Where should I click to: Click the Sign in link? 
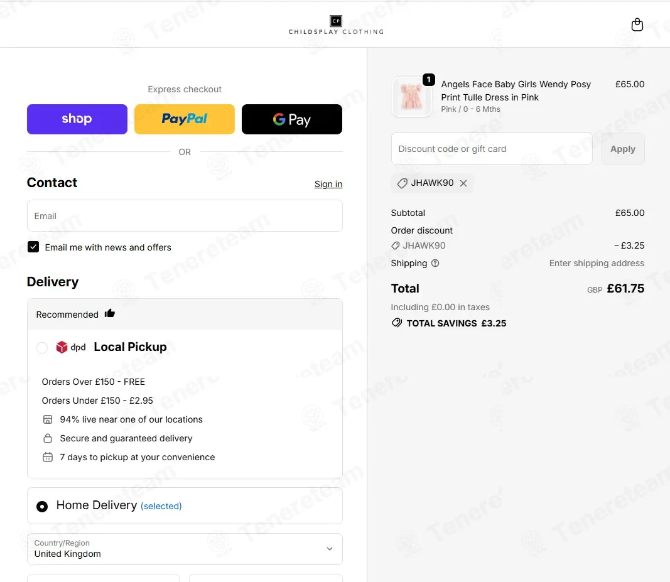(328, 184)
